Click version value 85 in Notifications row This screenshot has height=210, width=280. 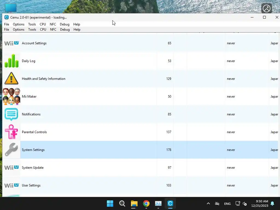coord(170,114)
